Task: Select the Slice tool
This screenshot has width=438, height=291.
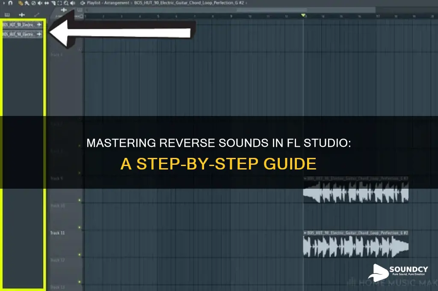Action: pyautogui.click(x=53, y=3)
